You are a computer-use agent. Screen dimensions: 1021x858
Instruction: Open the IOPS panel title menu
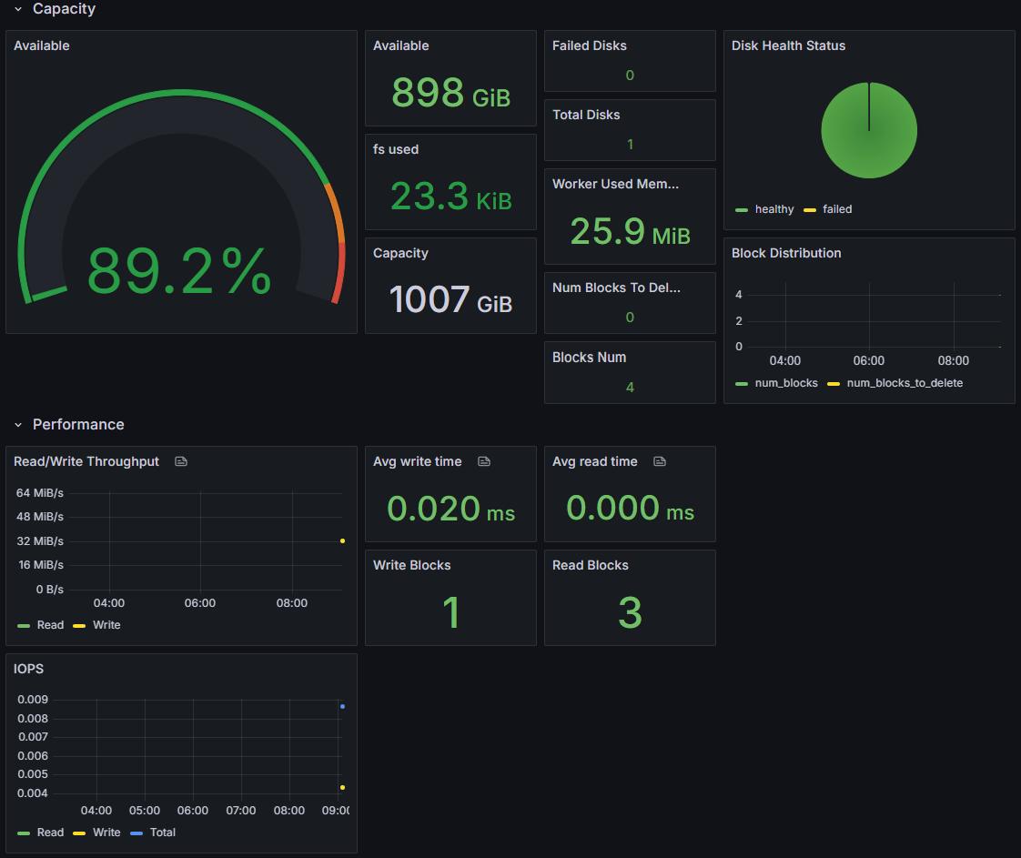coord(28,669)
